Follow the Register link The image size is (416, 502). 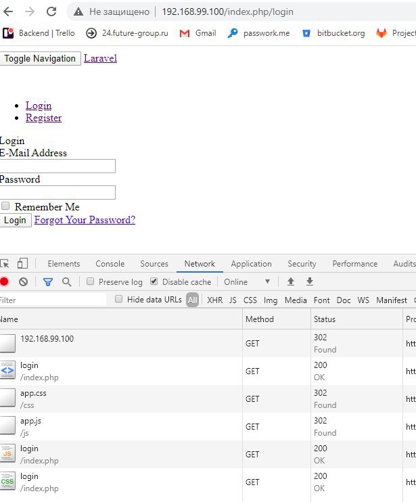click(43, 118)
